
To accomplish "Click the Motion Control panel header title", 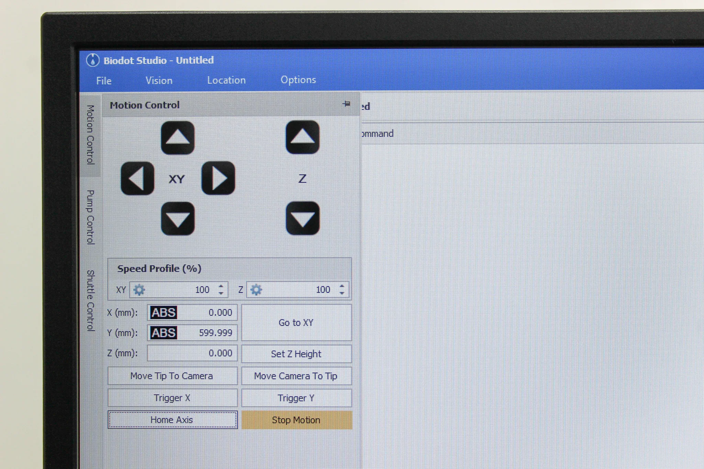I will [145, 105].
